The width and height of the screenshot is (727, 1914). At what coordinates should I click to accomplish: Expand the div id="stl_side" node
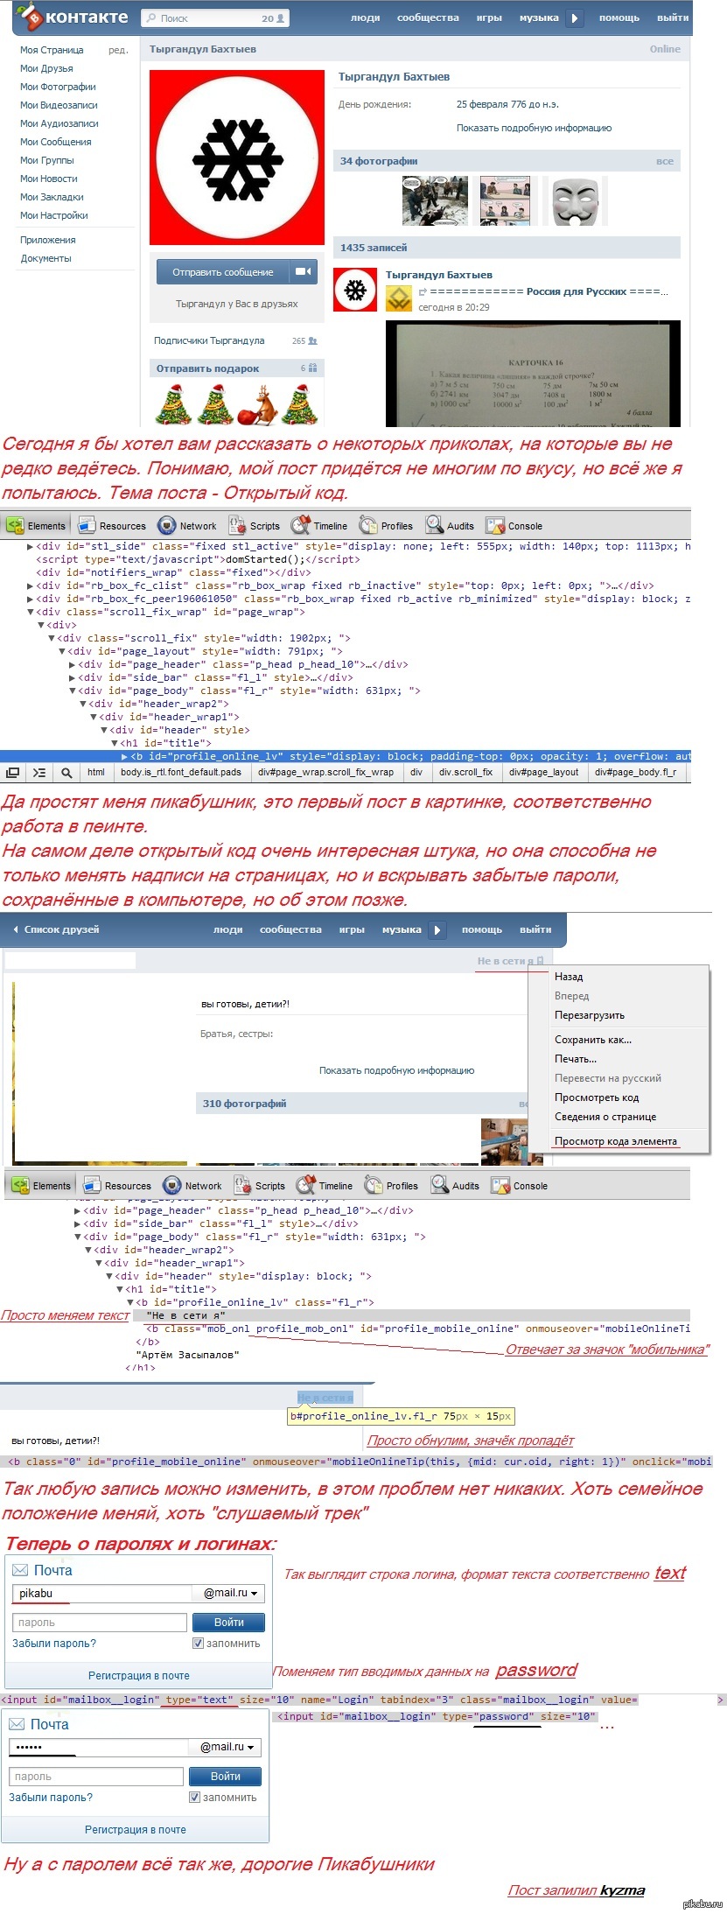click(x=31, y=547)
